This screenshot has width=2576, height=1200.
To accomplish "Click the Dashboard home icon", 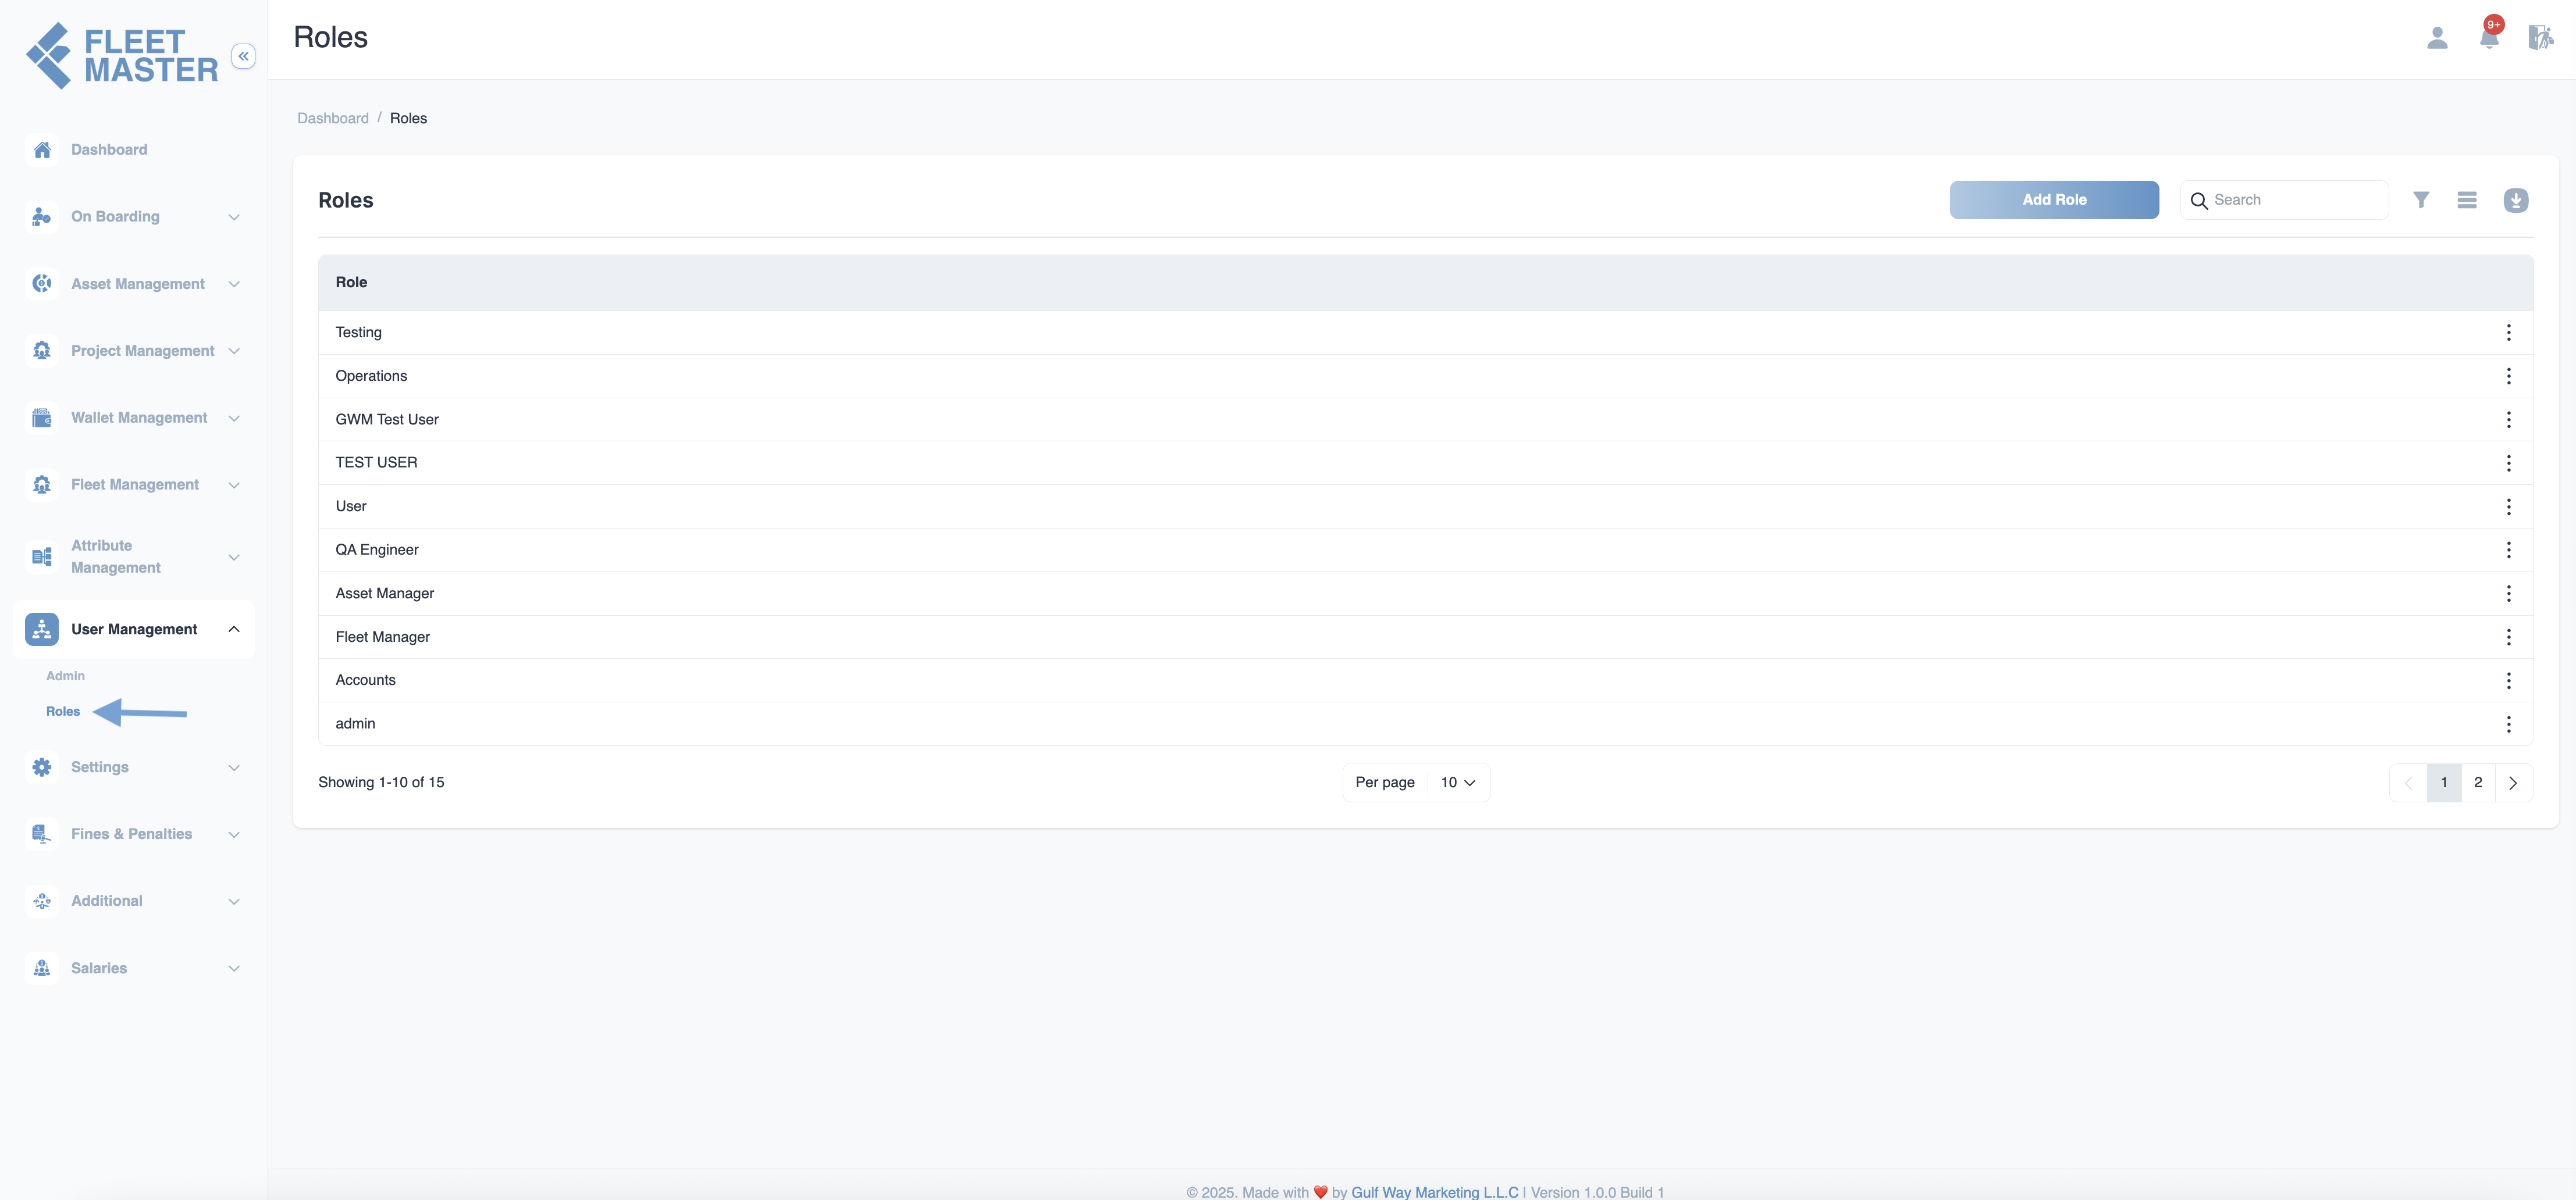I will pos(42,150).
